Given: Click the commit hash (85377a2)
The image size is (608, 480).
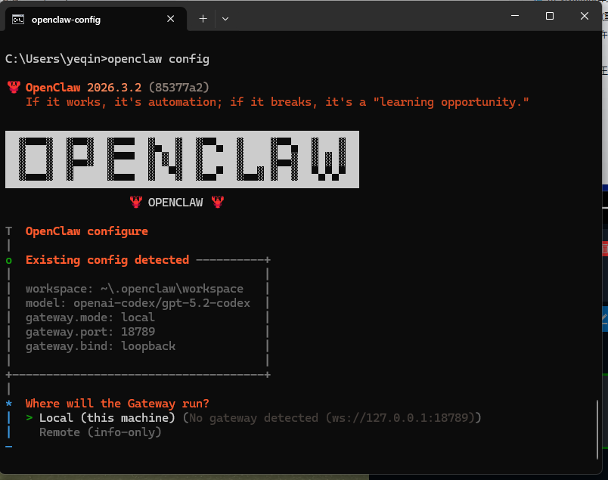Looking at the screenshot, I should pyautogui.click(x=178, y=88).
